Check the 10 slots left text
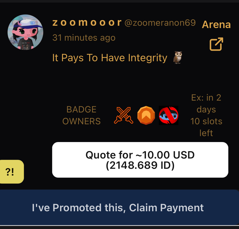 point(206,127)
